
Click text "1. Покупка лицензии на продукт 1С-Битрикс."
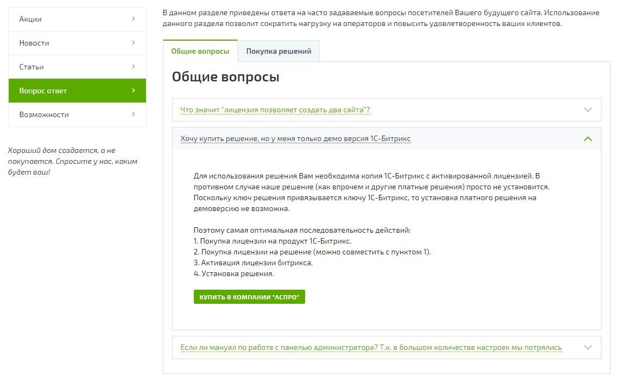tap(273, 241)
